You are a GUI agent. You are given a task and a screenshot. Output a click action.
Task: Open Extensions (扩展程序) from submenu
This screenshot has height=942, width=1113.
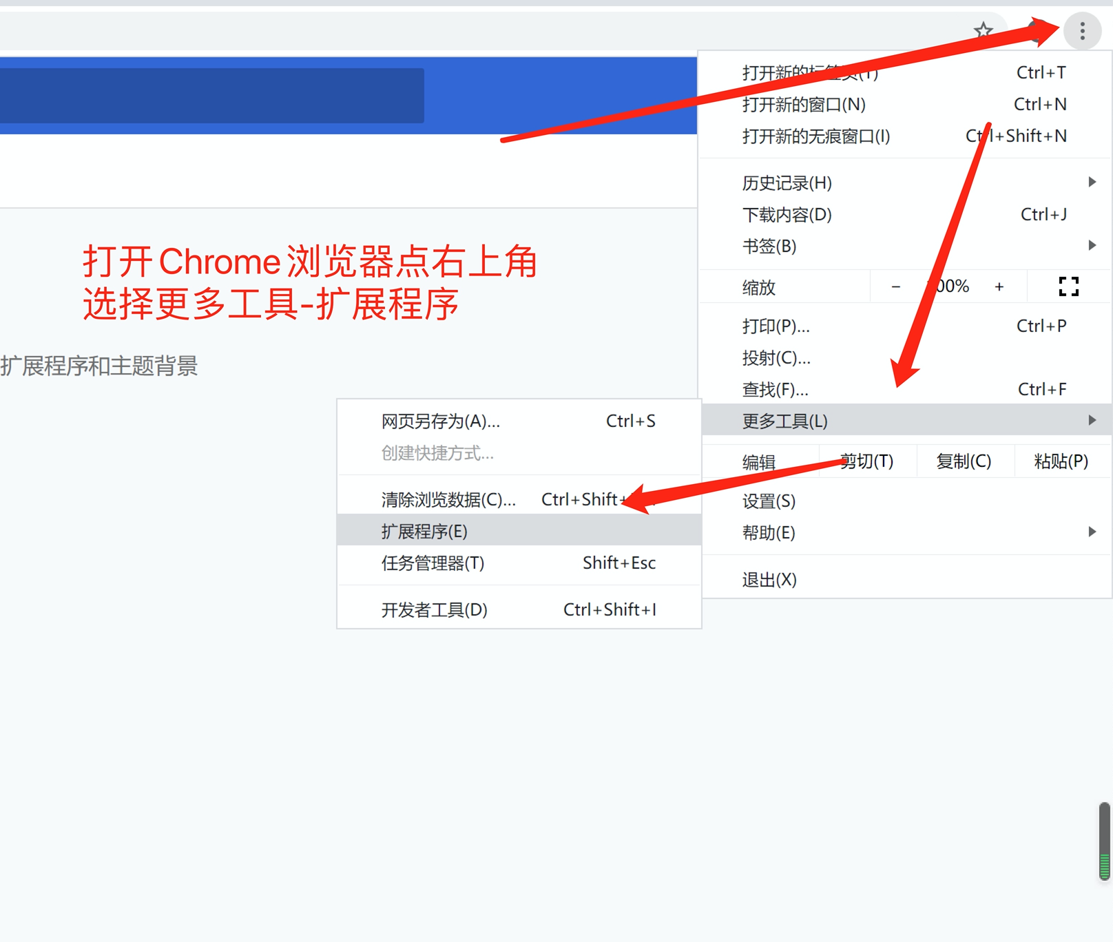click(x=519, y=531)
